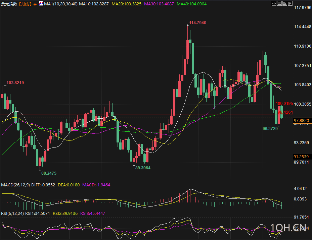Click the 114.7940 peak price marker
The height and width of the screenshot is (240, 312).
pos(197,23)
